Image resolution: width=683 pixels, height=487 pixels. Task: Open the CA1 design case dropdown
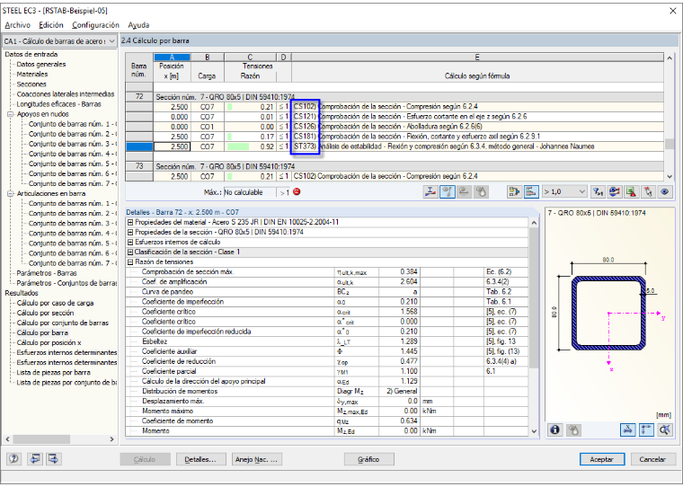point(112,41)
